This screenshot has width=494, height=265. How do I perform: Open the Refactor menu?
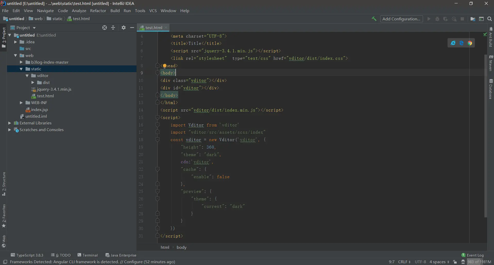tap(98, 11)
